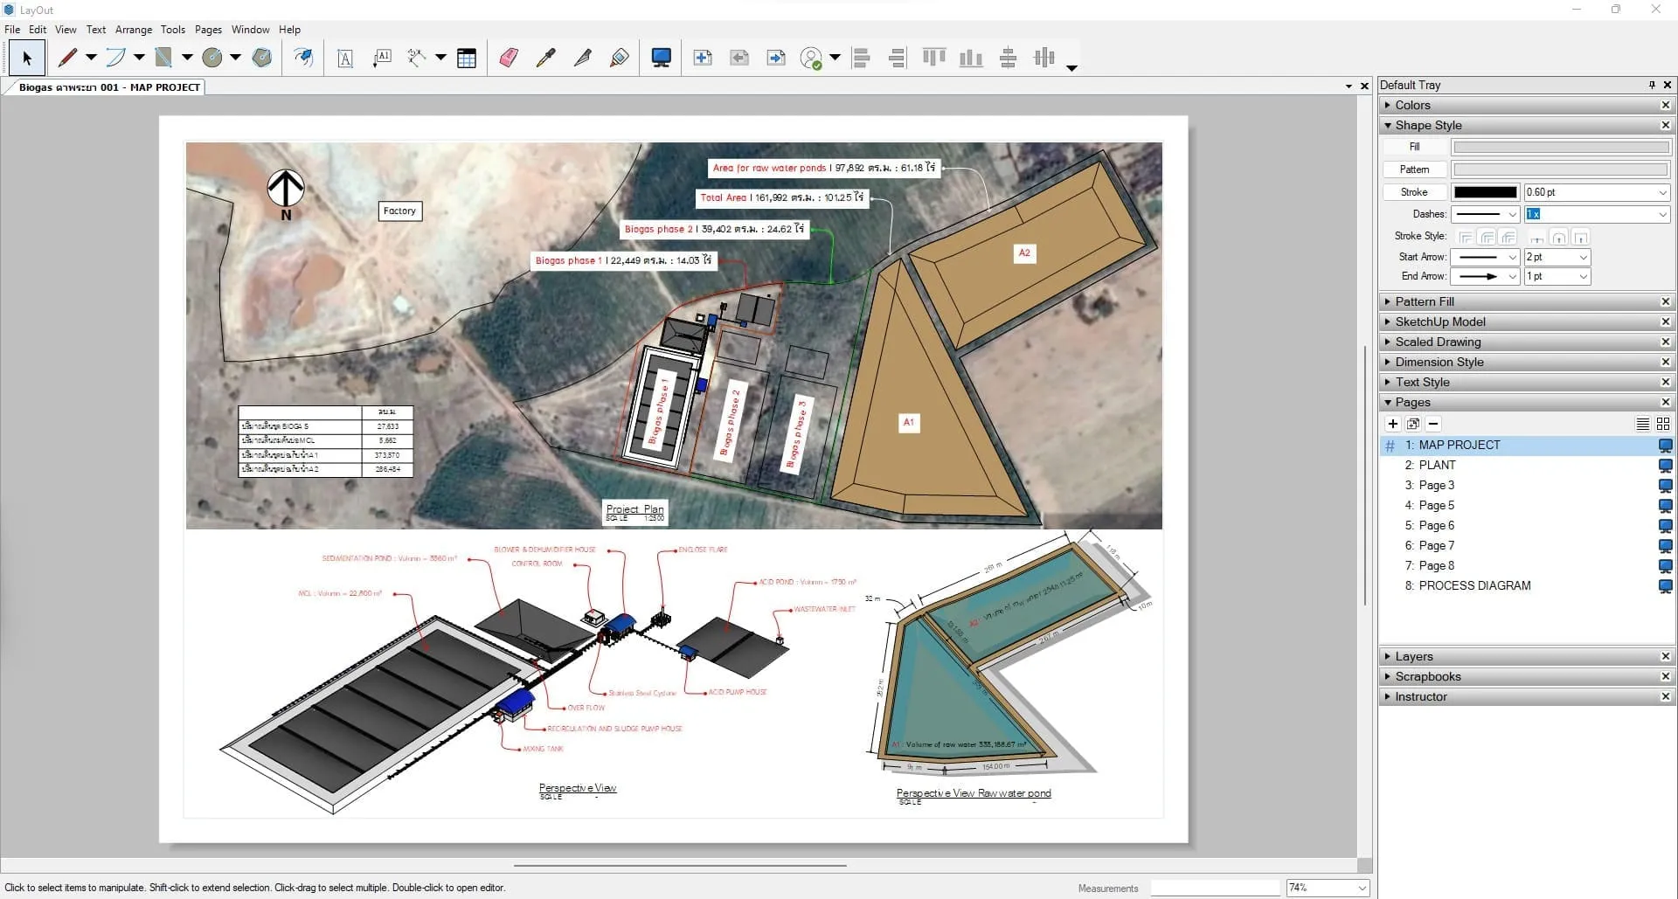Align selection to top
Screen dimensions: 1678x899
point(934,58)
